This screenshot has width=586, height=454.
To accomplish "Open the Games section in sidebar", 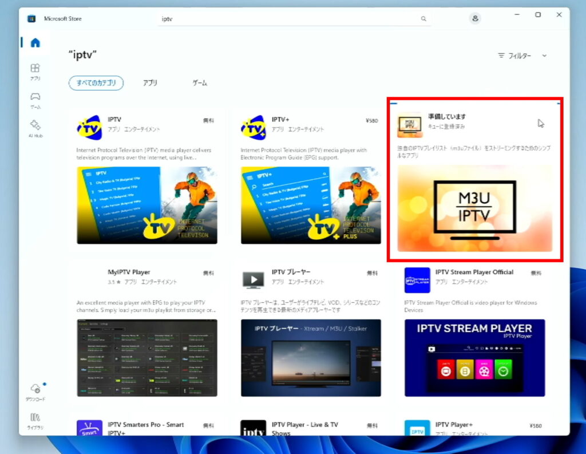I will [x=35, y=100].
